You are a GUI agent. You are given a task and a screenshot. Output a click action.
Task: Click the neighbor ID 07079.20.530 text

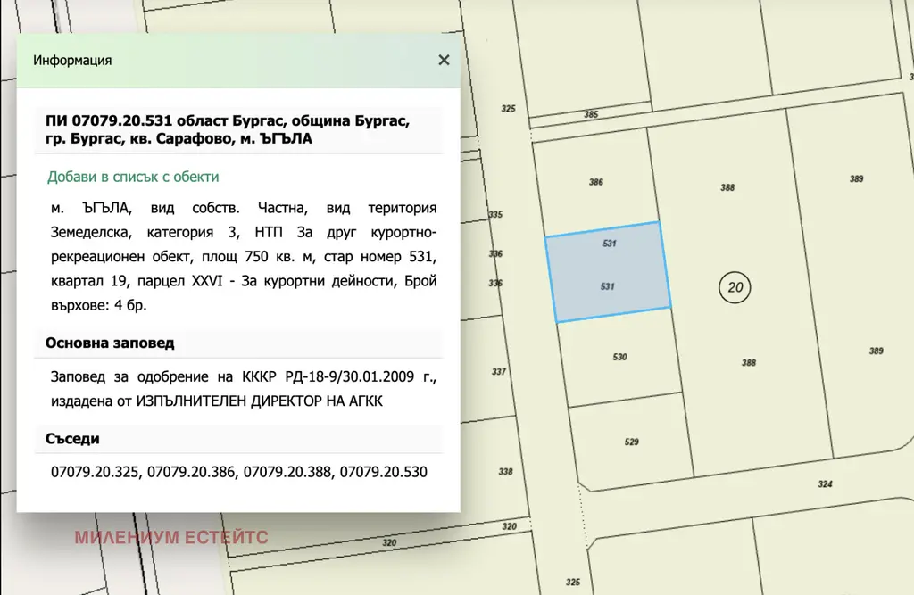tap(384, 470)
